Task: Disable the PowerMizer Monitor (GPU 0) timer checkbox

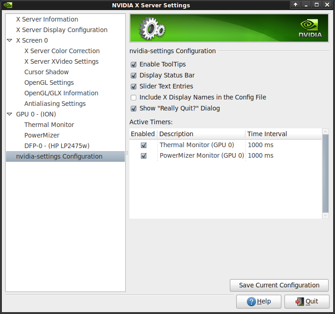Action: 144,155
